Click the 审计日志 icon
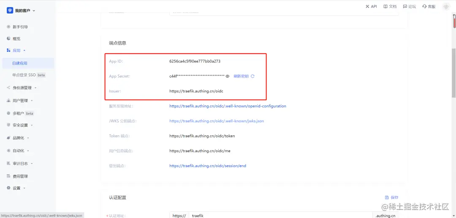 [8, 164]
